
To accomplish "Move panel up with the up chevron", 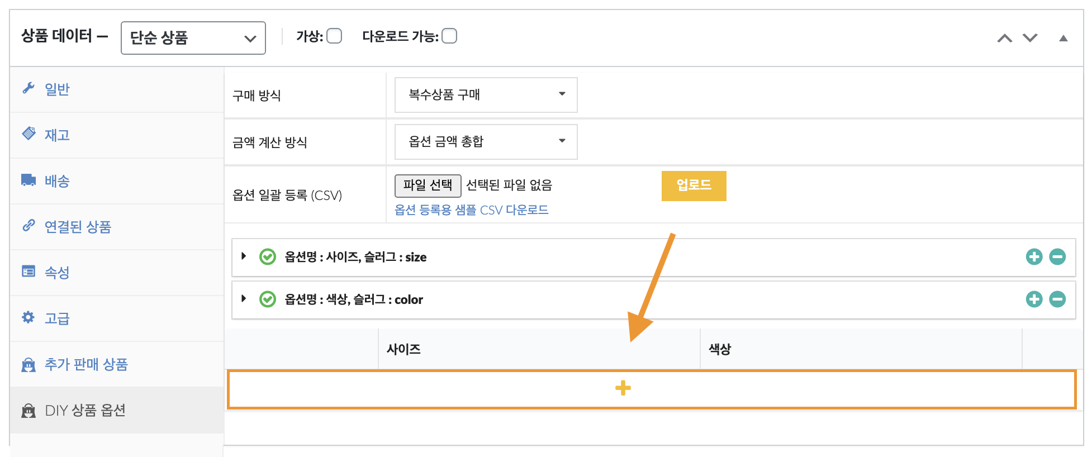I will [x=1004, y=38].
